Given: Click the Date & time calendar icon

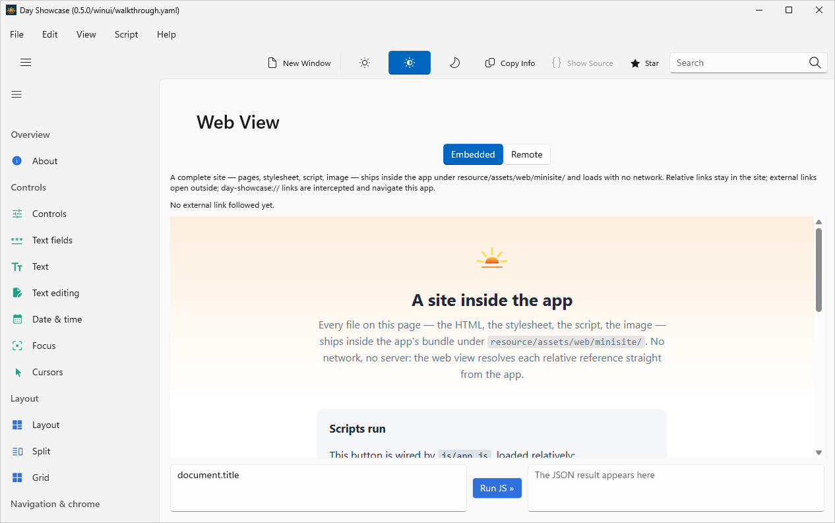Looking at the screenshot, I should click(17, 319).
